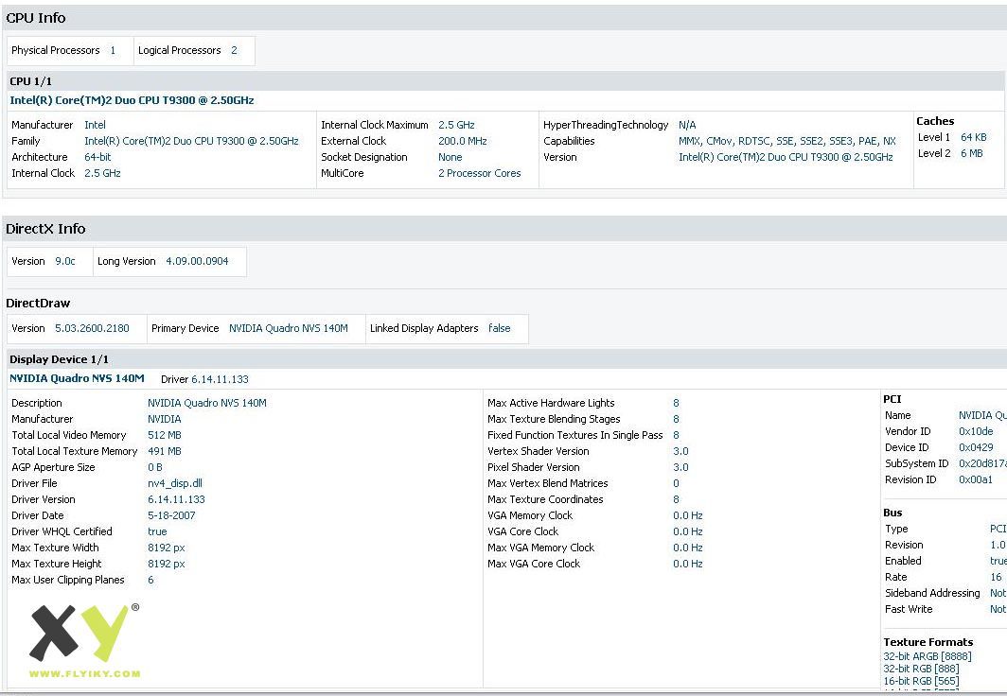The height and width of the screenshot is (696, 1007).
Task: Select the CPU Manufacturer value "Intel"
Action: click(95, 125)
